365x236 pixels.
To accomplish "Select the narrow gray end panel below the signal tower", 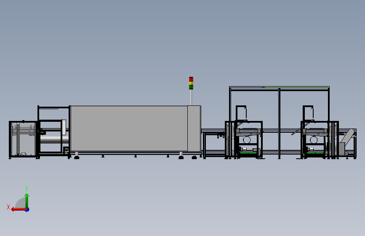I will point(194,128).
